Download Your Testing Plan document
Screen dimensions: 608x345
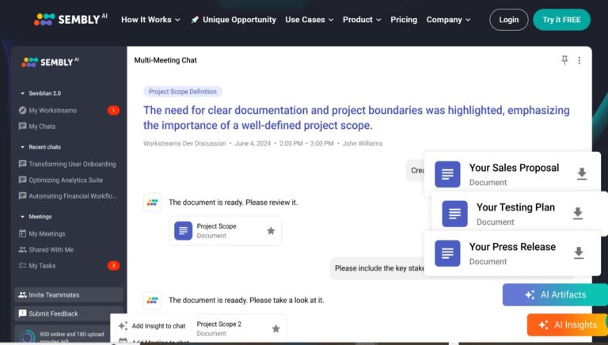tap(578, 214)
